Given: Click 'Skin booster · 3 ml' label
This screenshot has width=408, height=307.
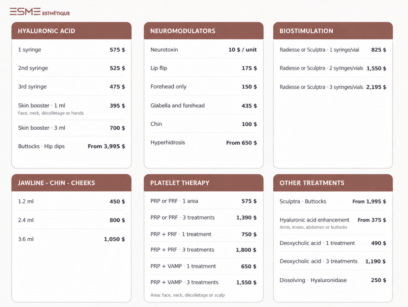Looking at the screenshot, I should [41, 128].
